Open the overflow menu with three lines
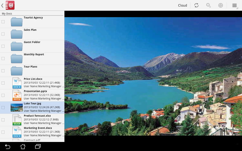 234,5
